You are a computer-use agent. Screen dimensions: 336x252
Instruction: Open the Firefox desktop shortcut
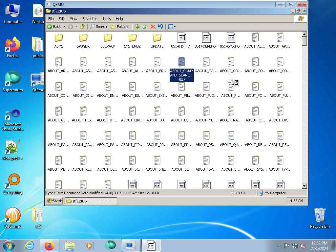point(13,47)
